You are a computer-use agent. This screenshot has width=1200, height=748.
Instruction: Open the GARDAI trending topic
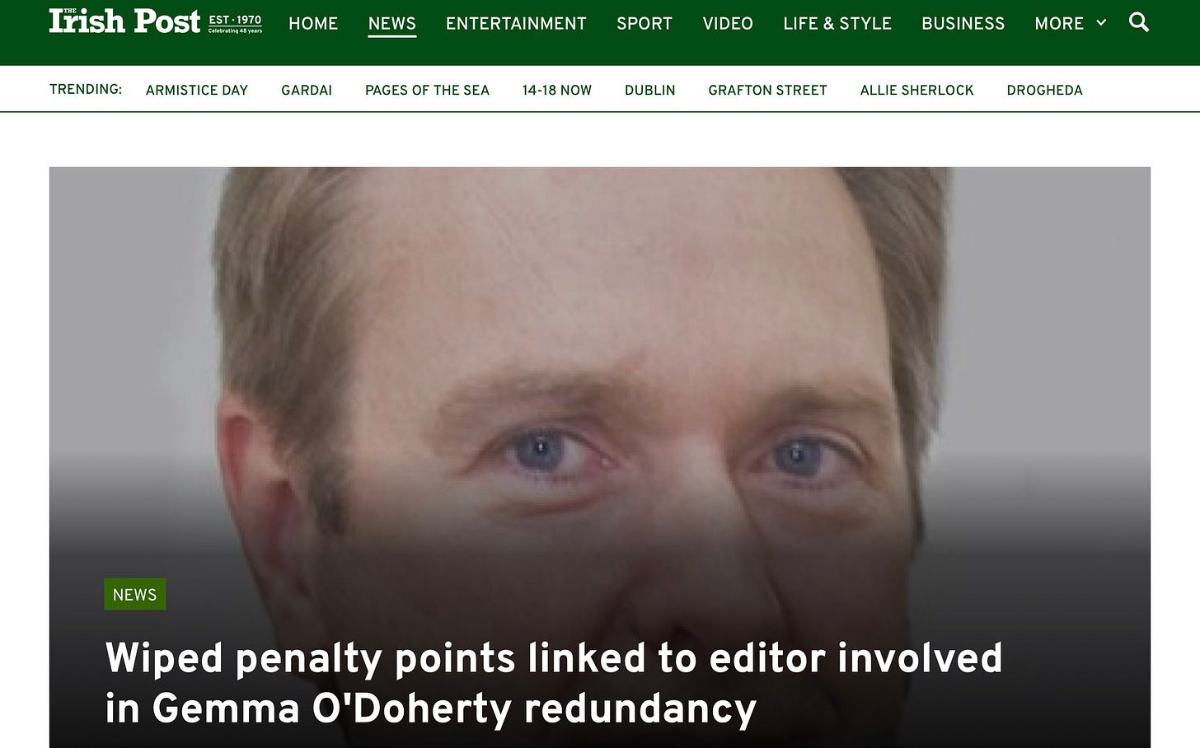click(307, 91)
